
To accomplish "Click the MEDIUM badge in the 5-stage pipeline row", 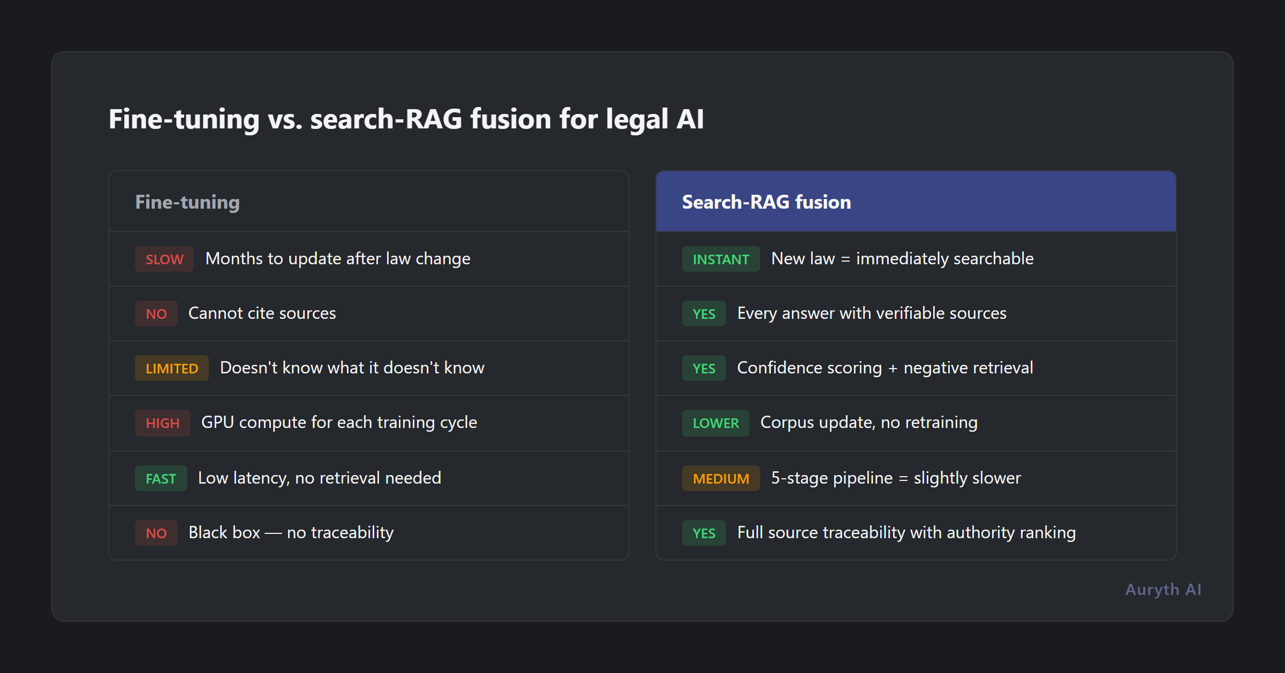I will [721, 478].
